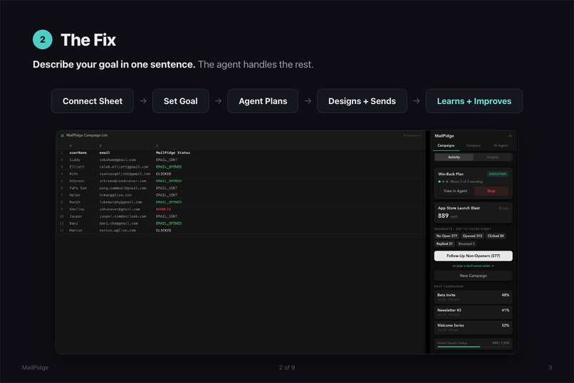
Task: Switch to the Compose tab
Action: tap(473, 146)
